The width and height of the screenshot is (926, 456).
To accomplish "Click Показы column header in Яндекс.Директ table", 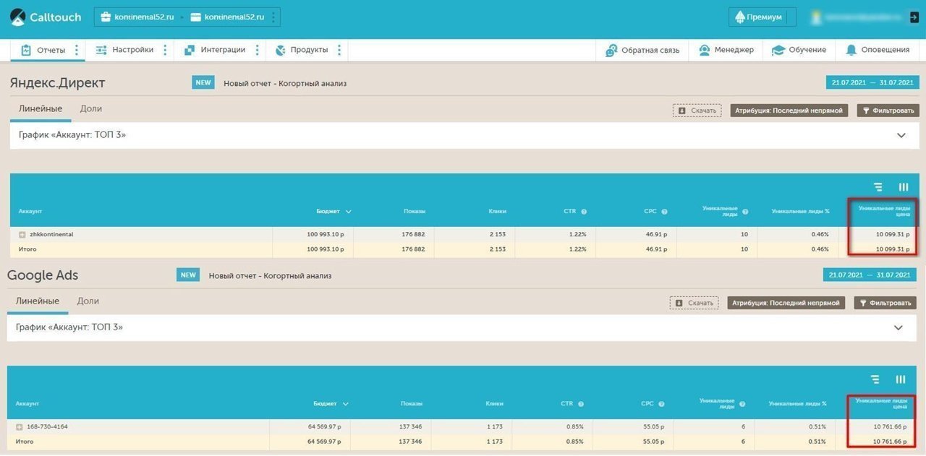I will (415, 211).
